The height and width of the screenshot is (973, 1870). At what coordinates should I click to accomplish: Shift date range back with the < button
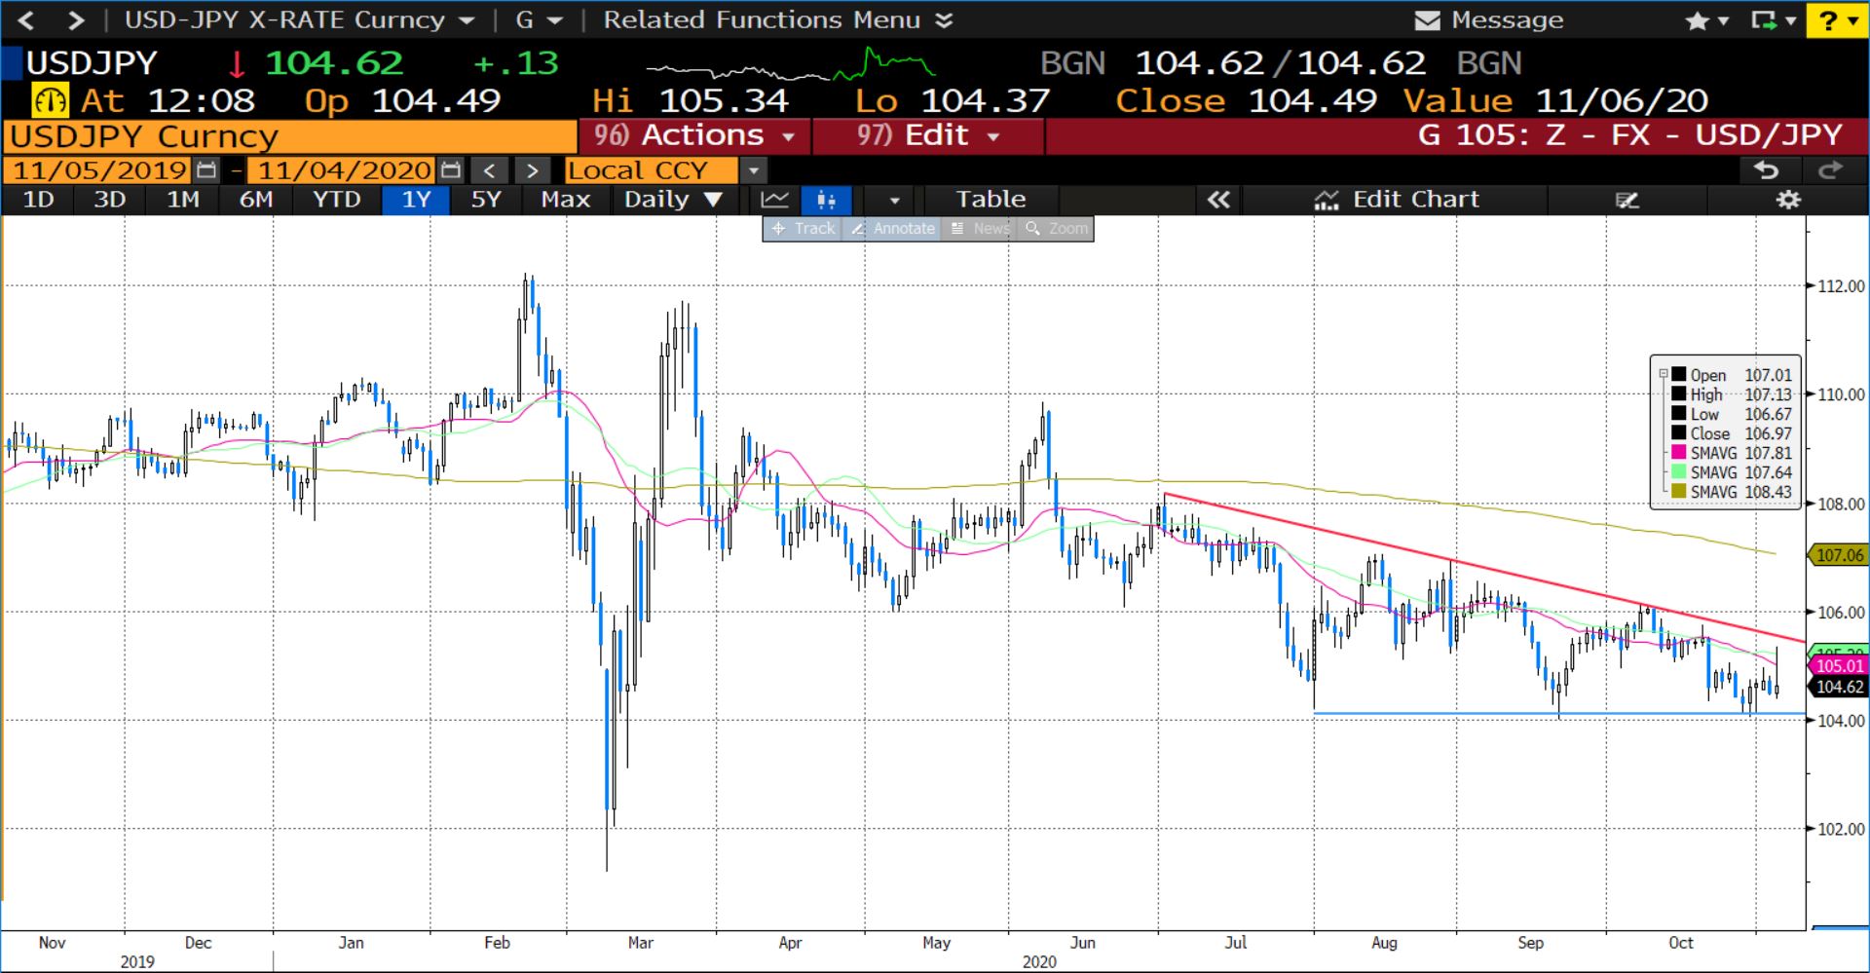pyautogui.click(x=490, y=170)
